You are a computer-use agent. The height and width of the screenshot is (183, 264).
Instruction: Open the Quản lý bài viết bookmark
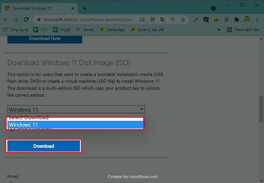(147, 30)
